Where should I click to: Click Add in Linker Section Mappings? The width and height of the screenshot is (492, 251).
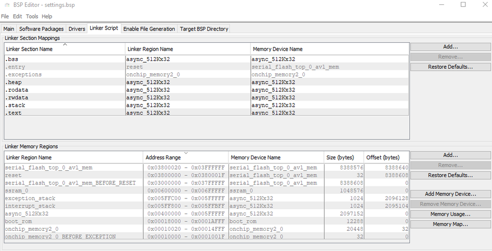tap(450, 47)
